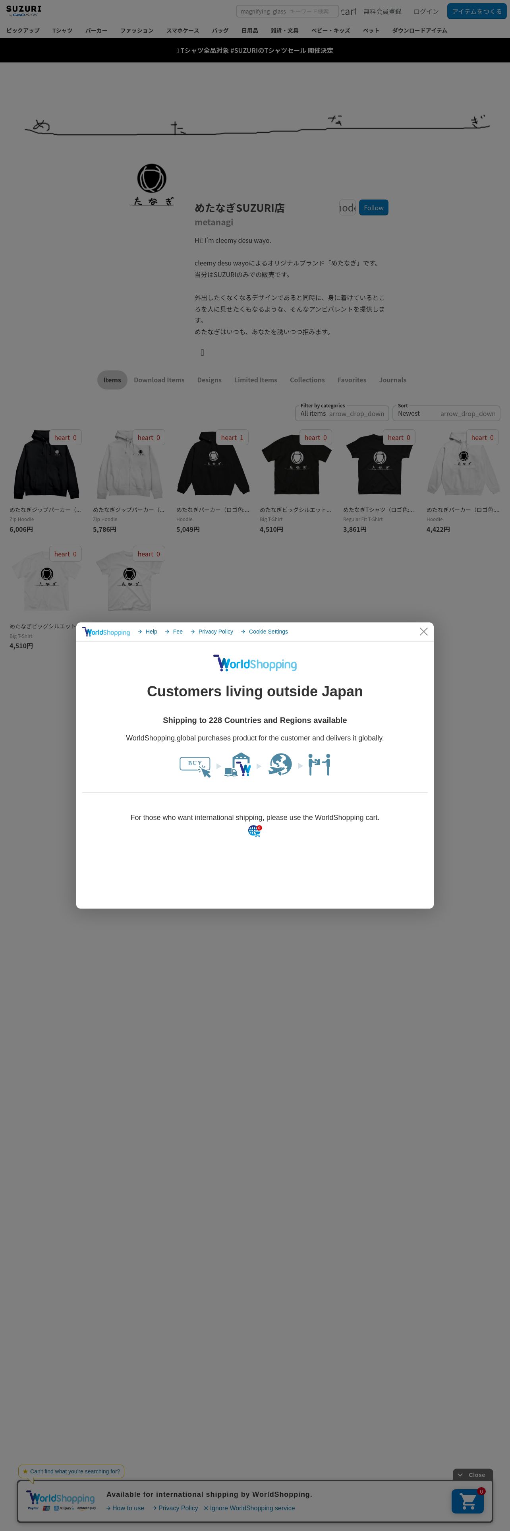Toggle heart on the 5,049円 Hoodie

click(x=232, y=438)
